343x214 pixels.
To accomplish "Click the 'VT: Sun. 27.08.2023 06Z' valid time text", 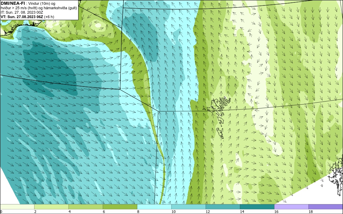I will pyautogui.click(x=22, y=17).
